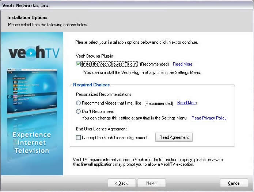This screenshot has height=192, width=254.
Task: Open the Read Privacy Policy link
Action: (x=209, y=118)
